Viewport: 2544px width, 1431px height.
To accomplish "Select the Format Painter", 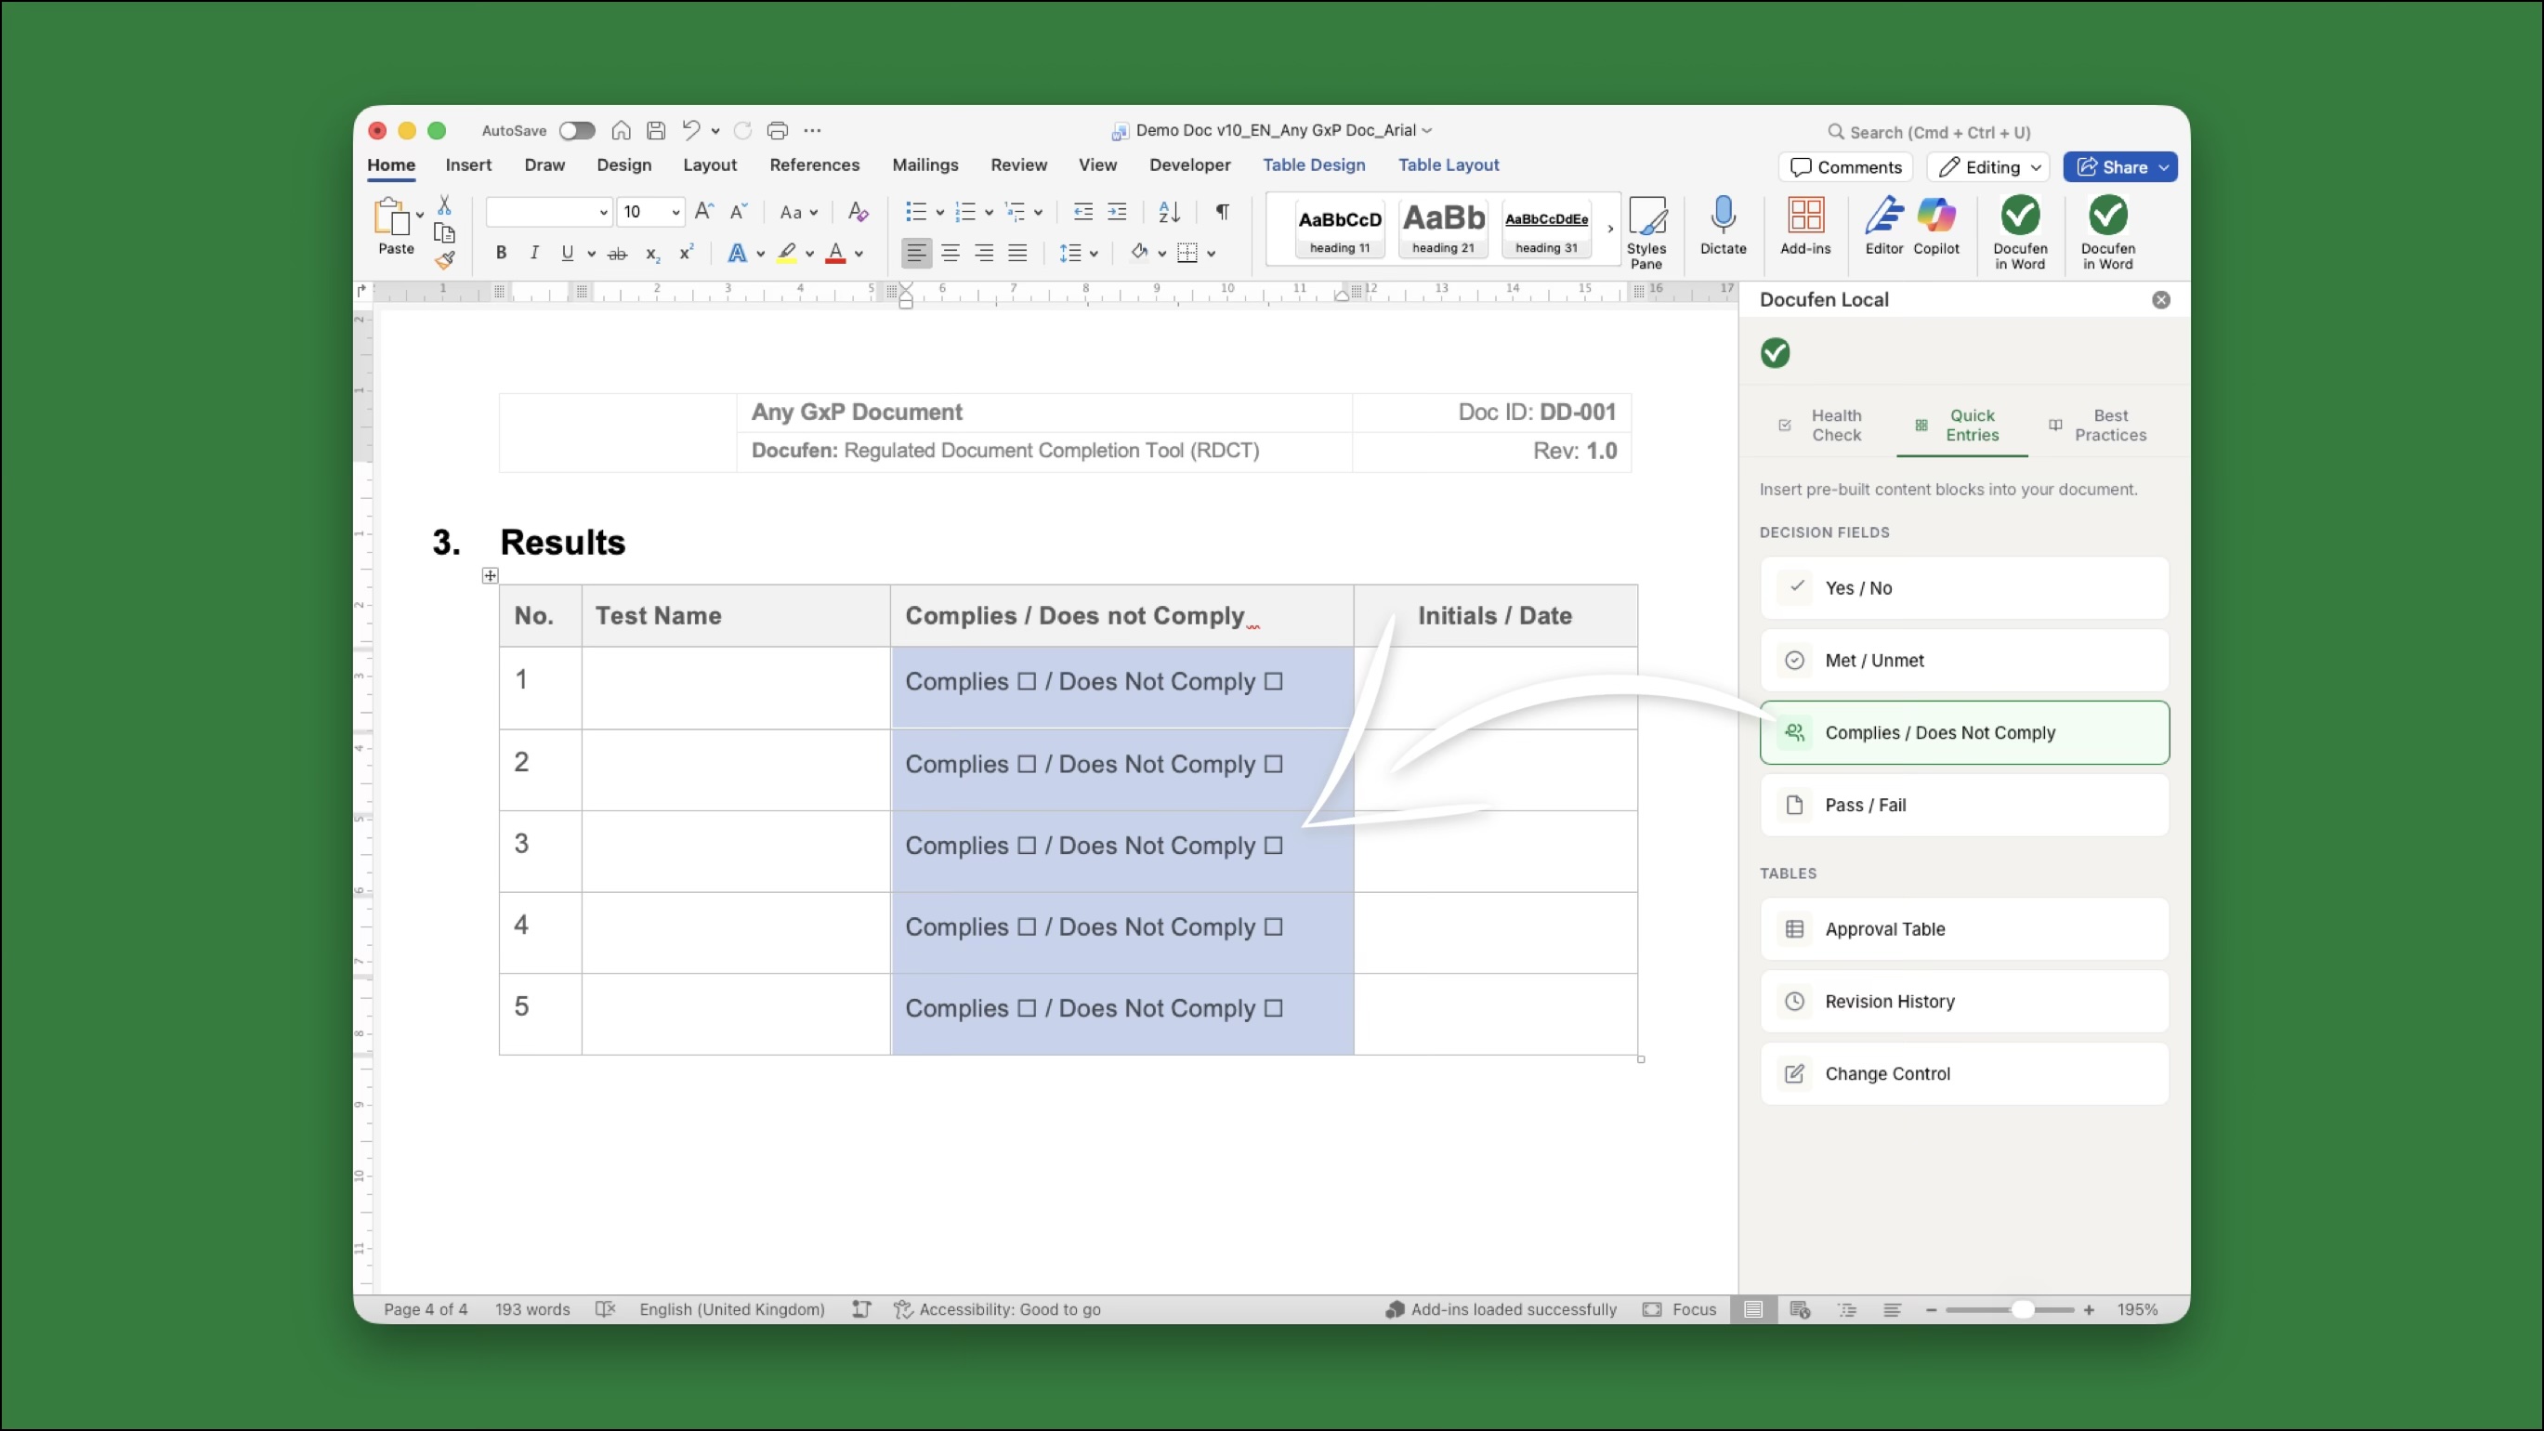I will click(x=445, y=260).
